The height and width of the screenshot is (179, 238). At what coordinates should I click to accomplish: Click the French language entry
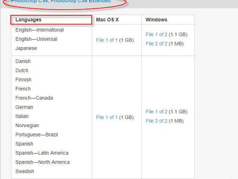tap(23, 89)
